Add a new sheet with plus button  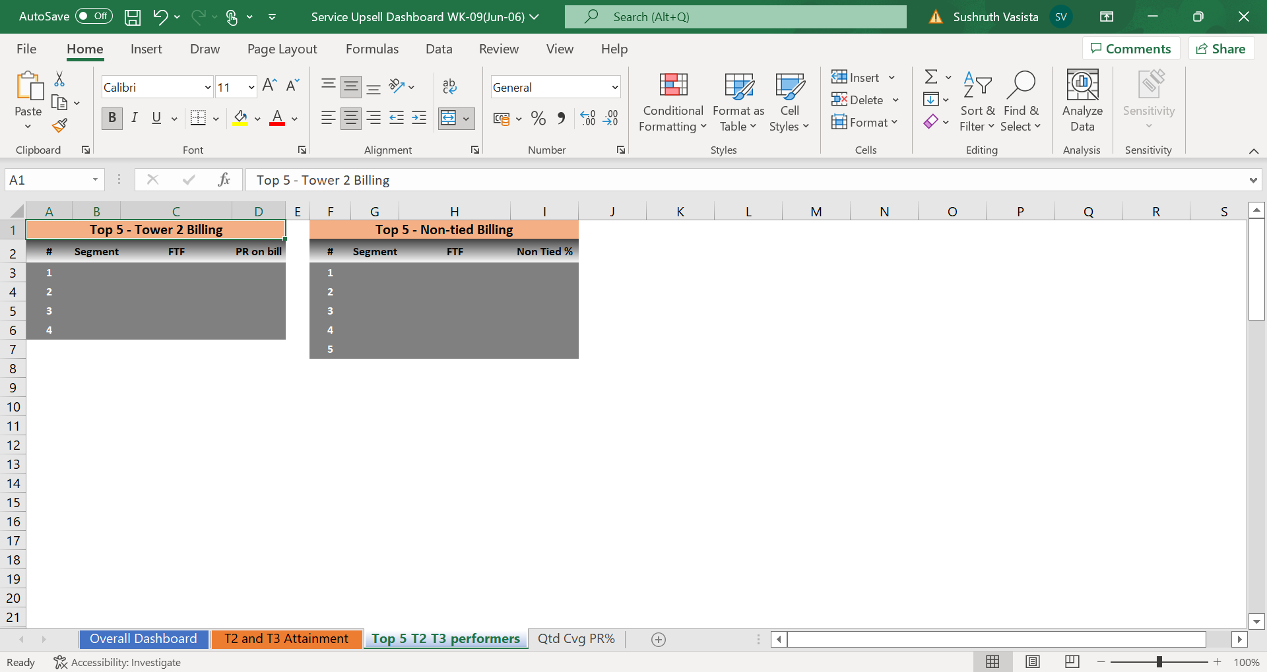click(658, 639)
